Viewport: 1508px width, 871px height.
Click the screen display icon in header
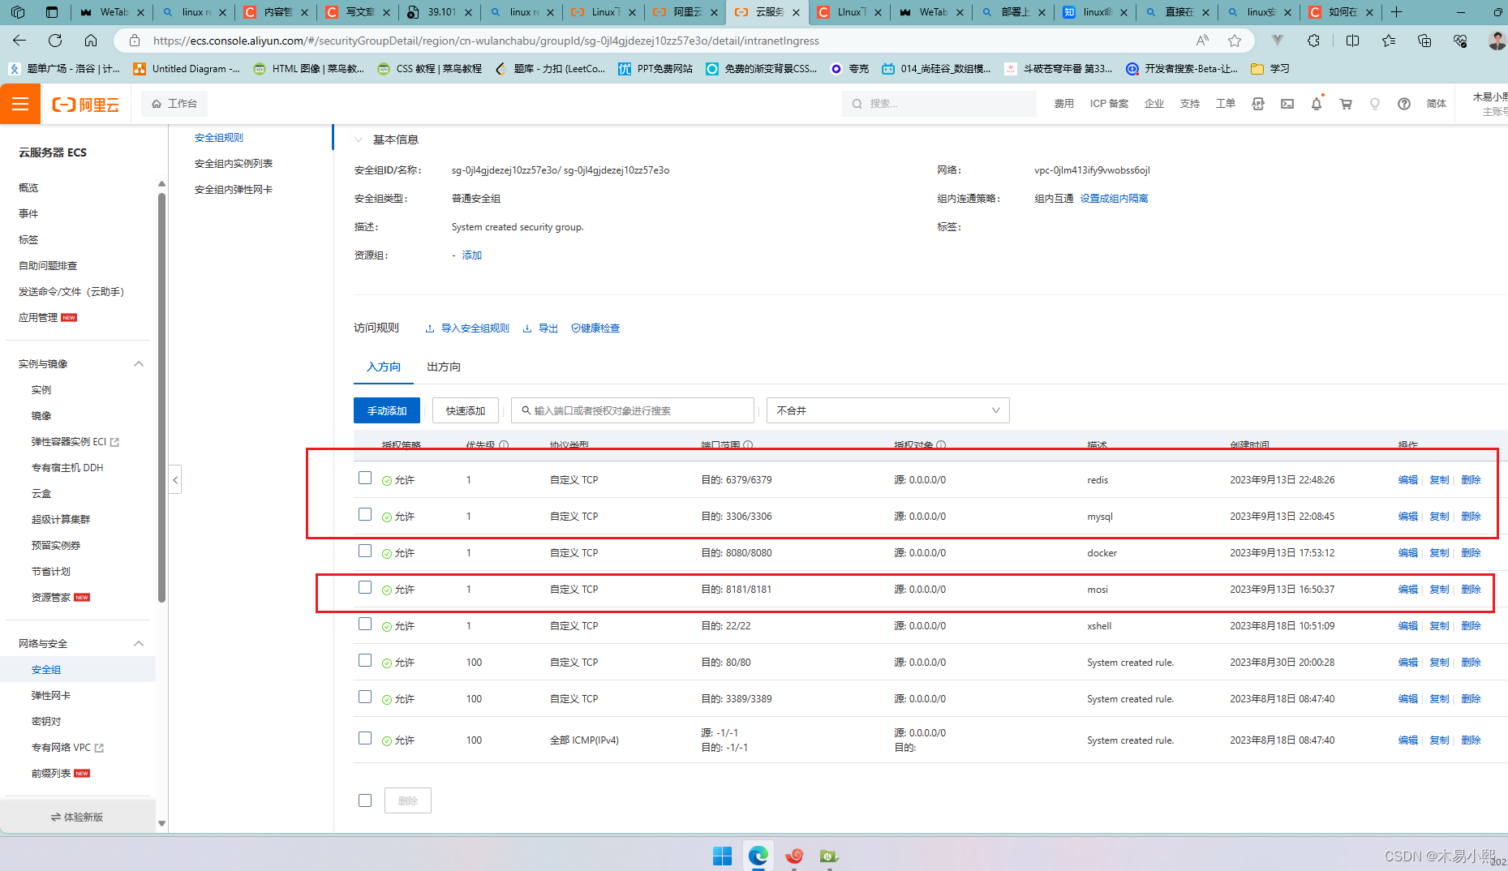[x=1258, y=104]
